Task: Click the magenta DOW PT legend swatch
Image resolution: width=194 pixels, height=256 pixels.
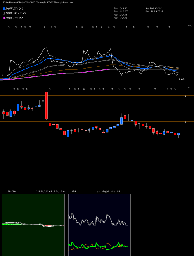Action: click(4, 18)
